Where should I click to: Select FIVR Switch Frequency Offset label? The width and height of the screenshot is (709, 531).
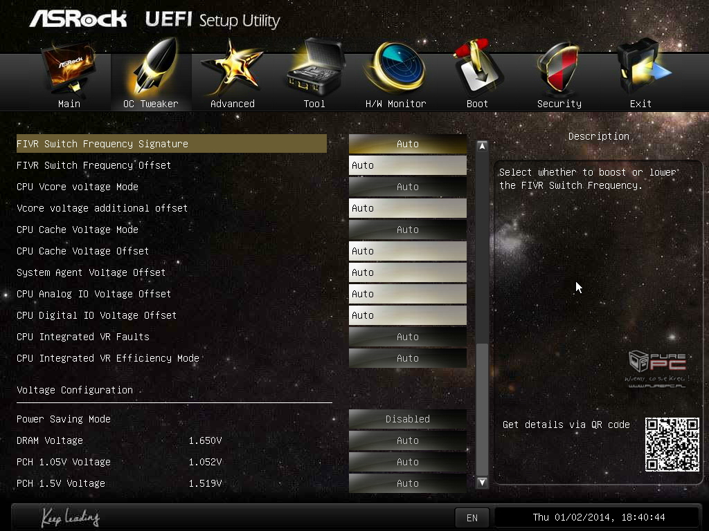93,165
